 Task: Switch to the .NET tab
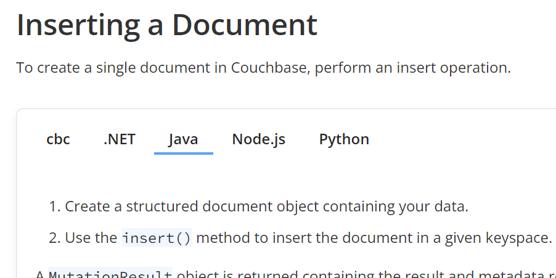[120, 139]
